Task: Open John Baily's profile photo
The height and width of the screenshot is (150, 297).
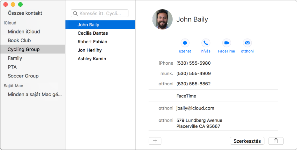Action: click(x=162, y=19)
